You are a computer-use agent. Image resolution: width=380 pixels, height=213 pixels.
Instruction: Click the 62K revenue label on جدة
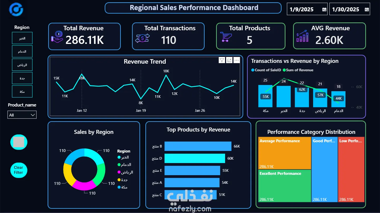[x=302, y=89]
